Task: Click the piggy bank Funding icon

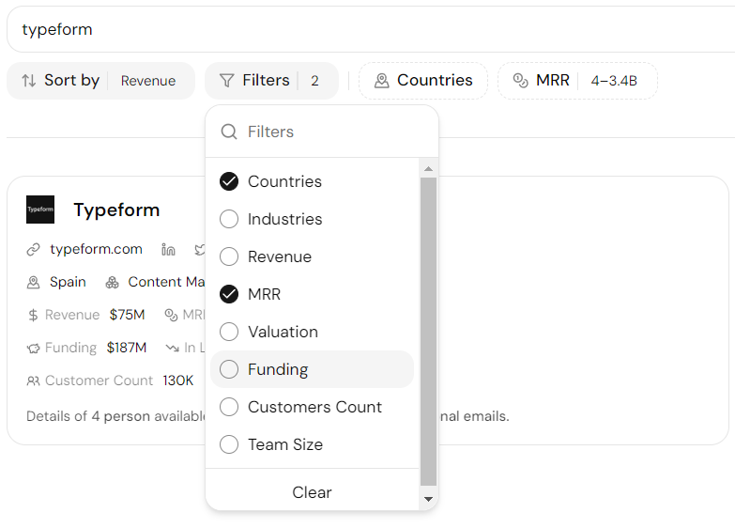Action: tap(33, 349)
